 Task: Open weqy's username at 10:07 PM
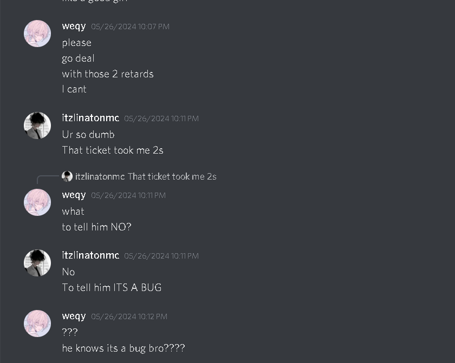tap(74, 26)
